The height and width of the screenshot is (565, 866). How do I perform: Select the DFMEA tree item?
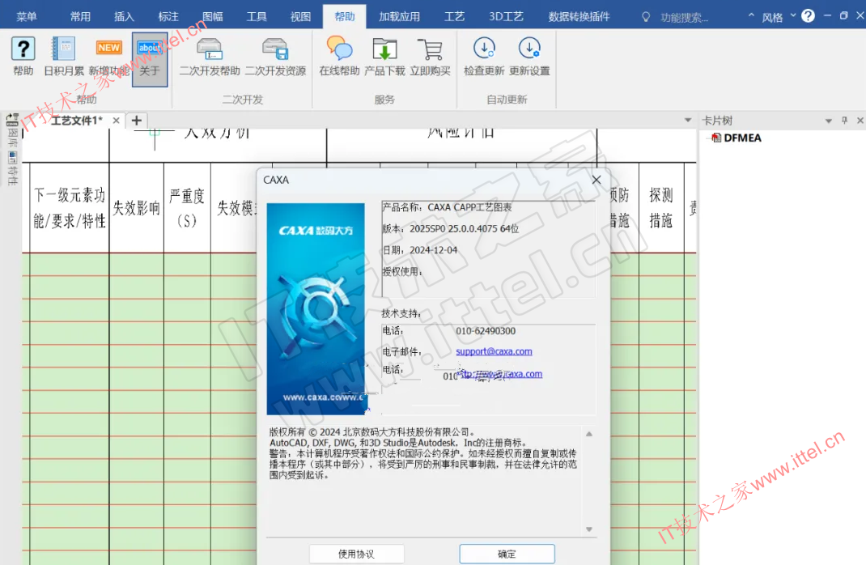click(741, 138)
